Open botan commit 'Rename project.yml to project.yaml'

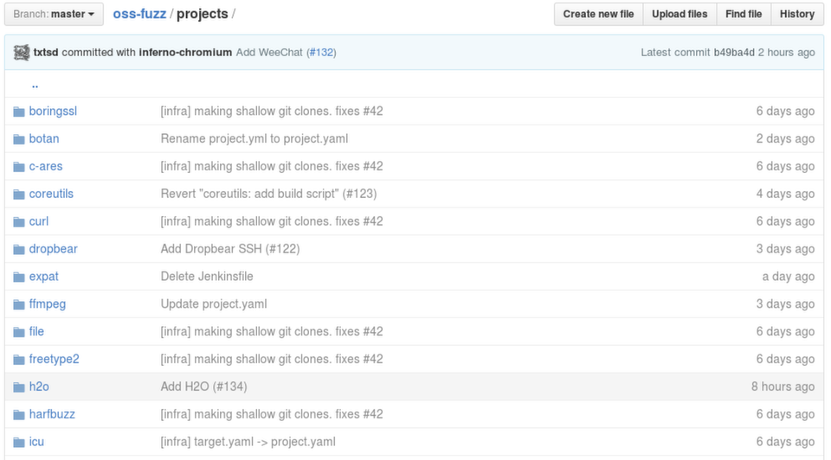(254, 138)
